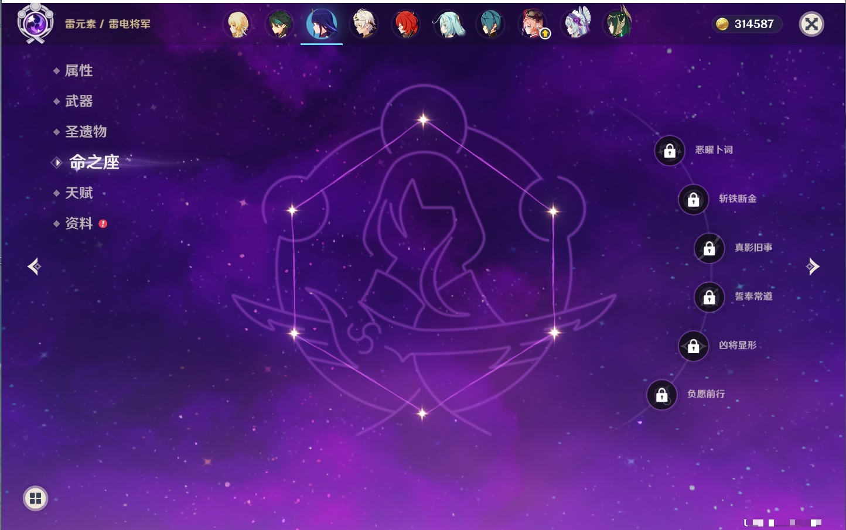Open the 天赋 talents page
The width and height of the screenshot is (846, 530).
(79, 193)
